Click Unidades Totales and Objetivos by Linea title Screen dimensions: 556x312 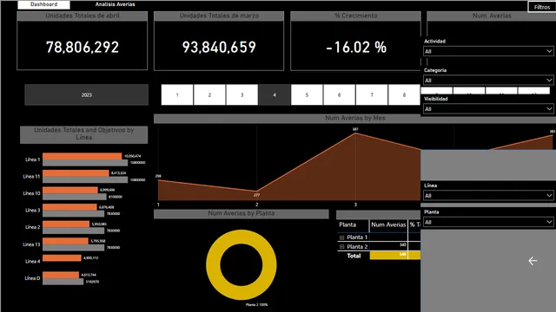coord(84,133)
